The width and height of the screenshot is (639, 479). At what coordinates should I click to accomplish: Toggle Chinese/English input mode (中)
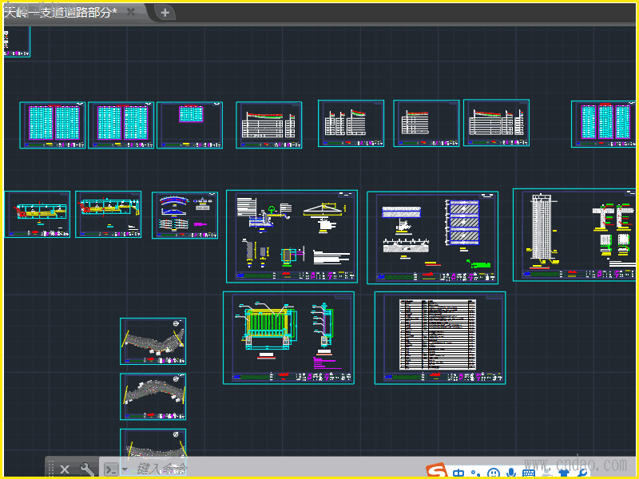tap(459, 473)
